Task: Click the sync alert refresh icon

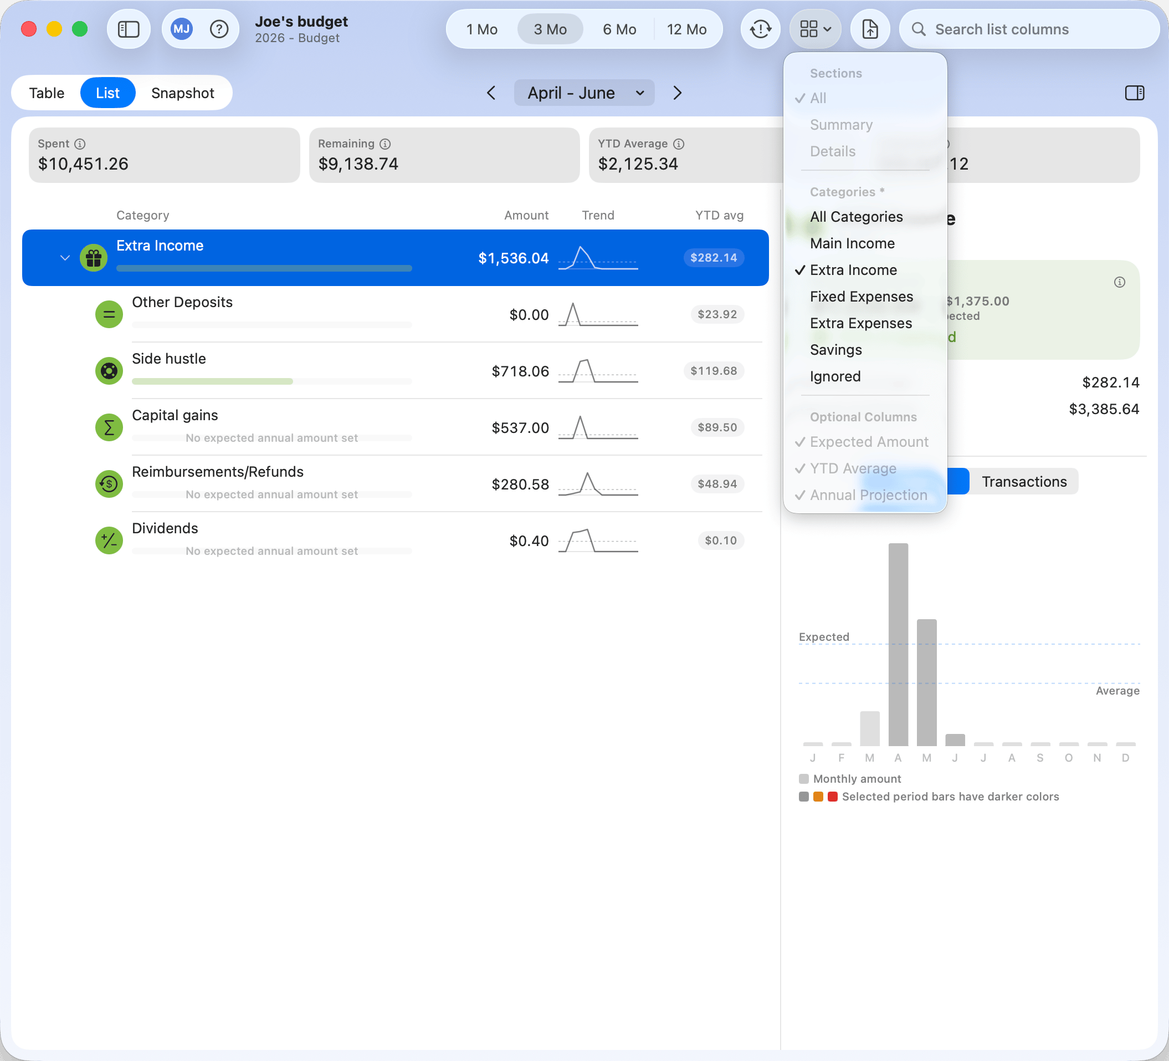Action: pos(760,29)
